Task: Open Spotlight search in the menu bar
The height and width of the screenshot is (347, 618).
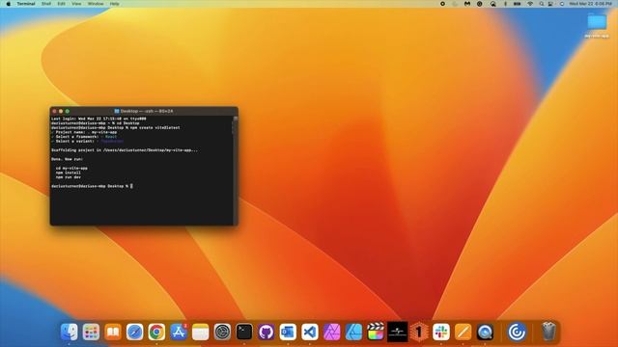Action: pyautogui.click(x=542, y=4)
